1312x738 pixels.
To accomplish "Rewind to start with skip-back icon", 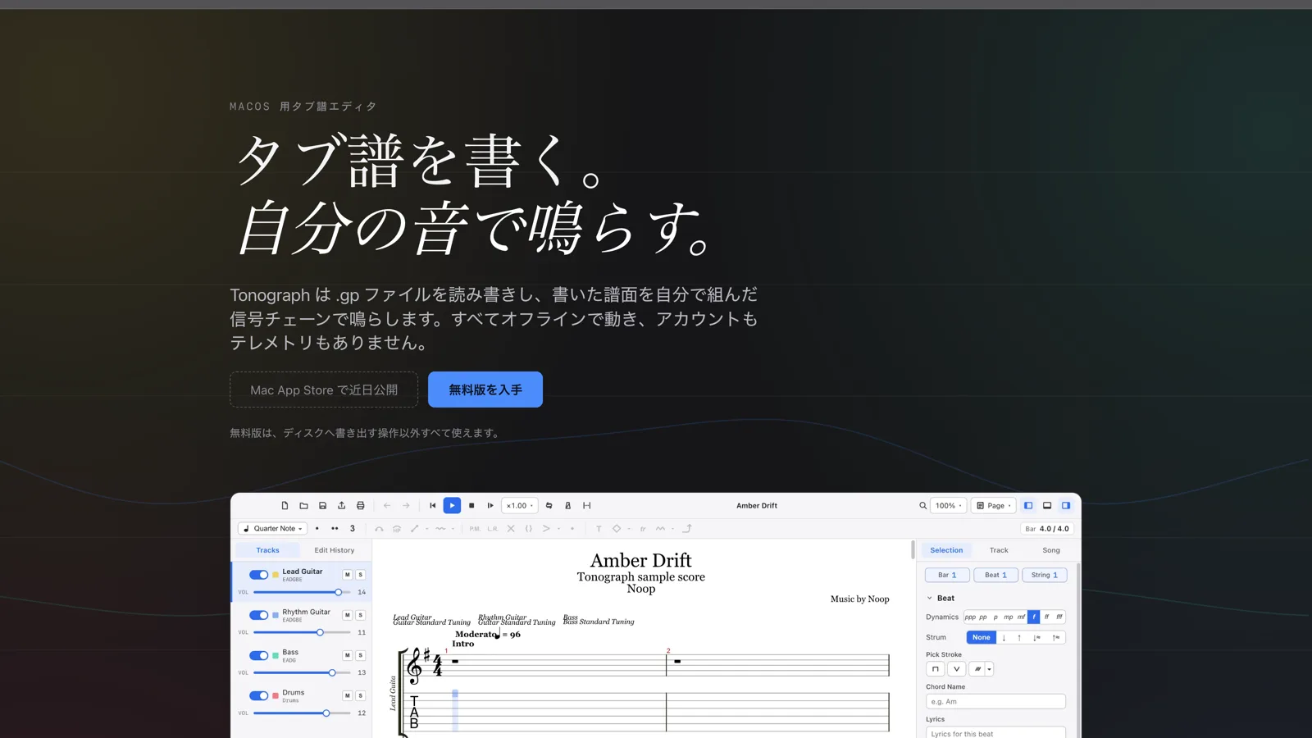I will [x=433, y=506].
